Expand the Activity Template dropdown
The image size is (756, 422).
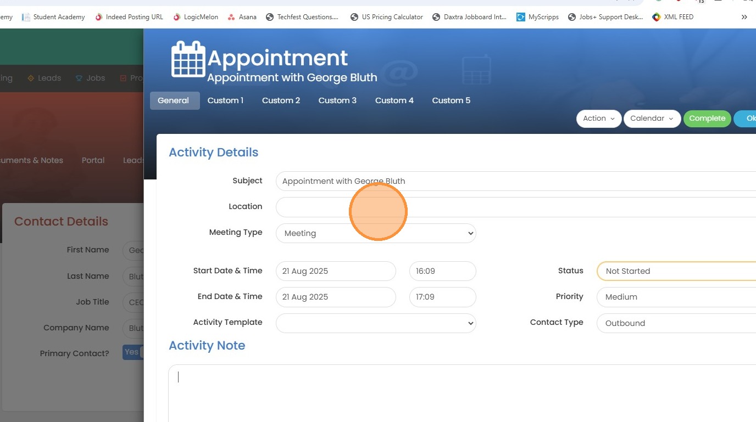pyautogui.click(x=376, y=323)
